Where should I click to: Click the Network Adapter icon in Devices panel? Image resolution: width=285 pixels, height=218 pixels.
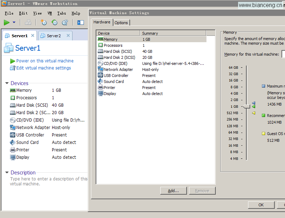12,128
